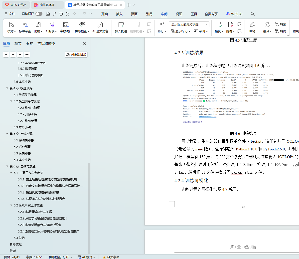Viewport: 299px width, 259px height.
Task: Click the 字数统计 word count icon
Action: coord(66,25)
